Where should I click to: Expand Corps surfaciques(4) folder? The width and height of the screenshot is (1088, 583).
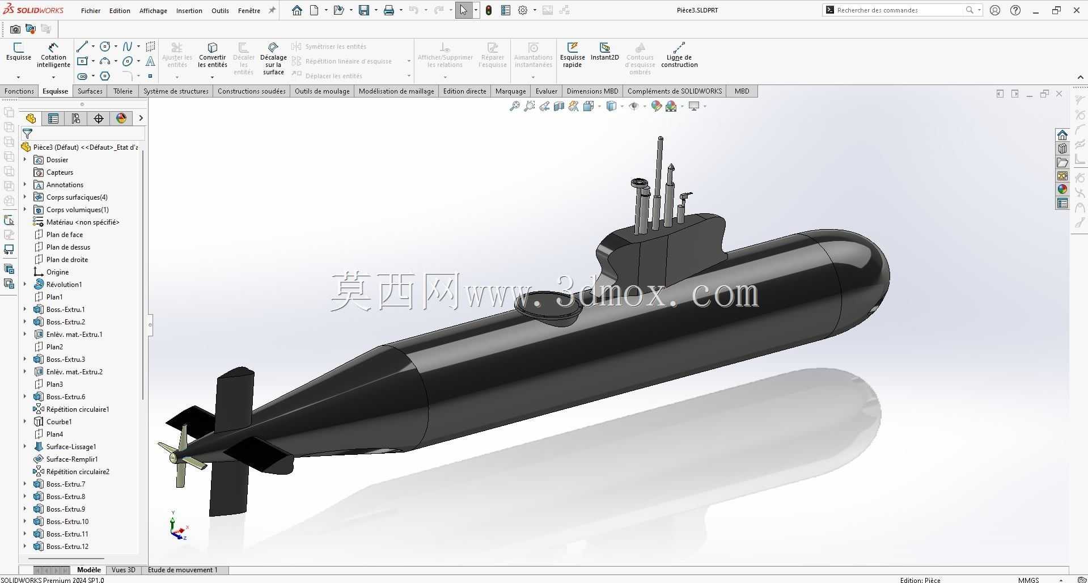(x=25, y=197)
